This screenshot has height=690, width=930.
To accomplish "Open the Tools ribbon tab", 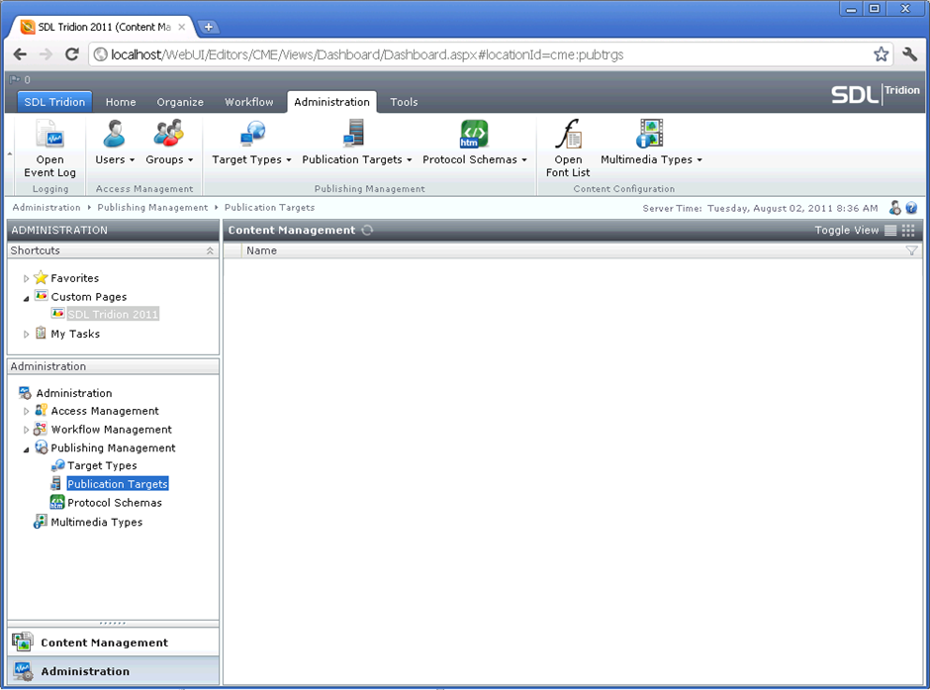I will coord(404,102).
